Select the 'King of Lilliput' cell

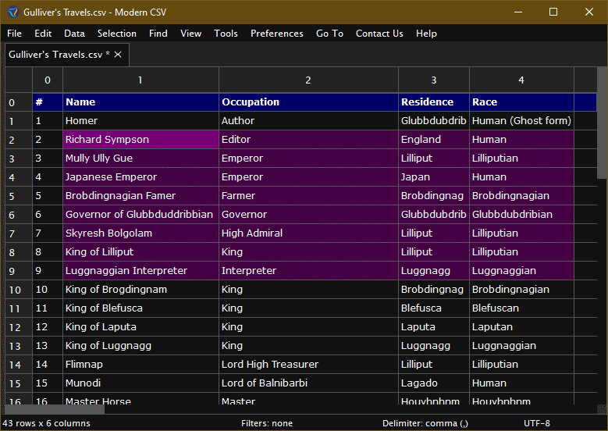[140, 251]
